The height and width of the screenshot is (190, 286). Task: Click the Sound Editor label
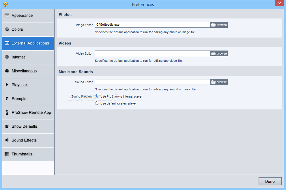[x=84, y=82]
